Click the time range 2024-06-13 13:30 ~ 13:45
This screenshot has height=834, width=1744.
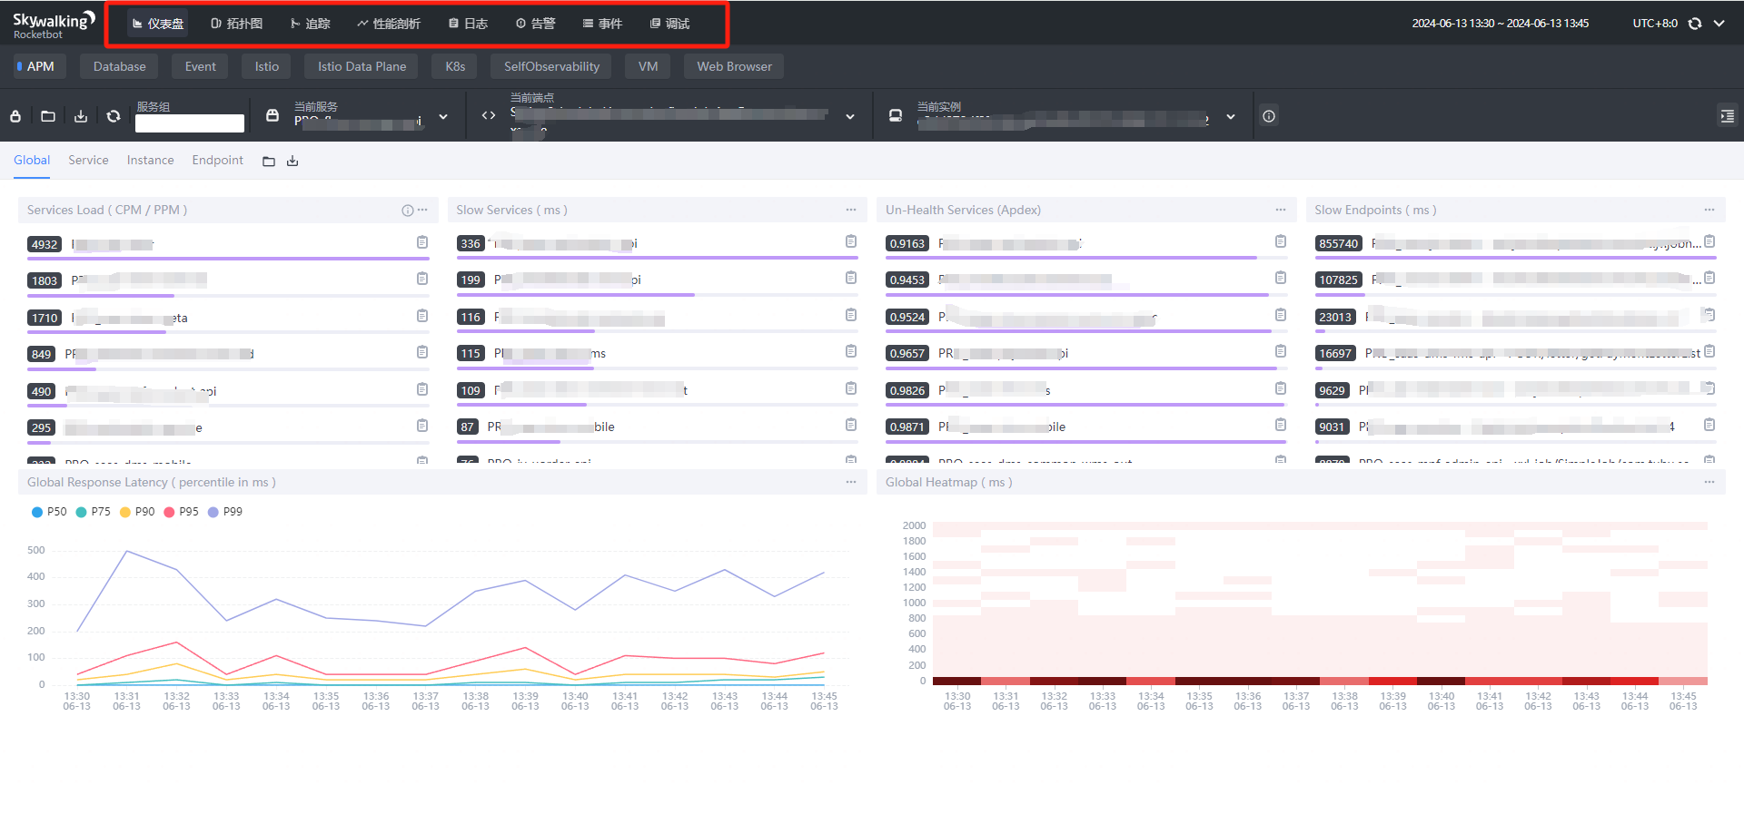(1500, 24)
